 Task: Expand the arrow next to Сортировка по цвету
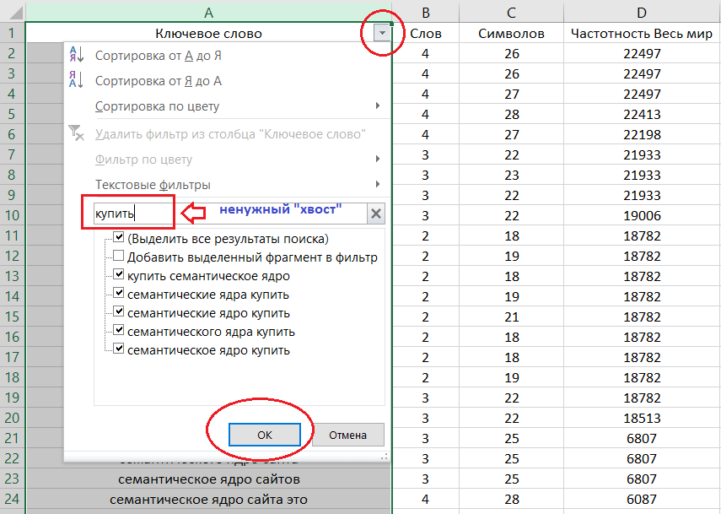[378, 106]
